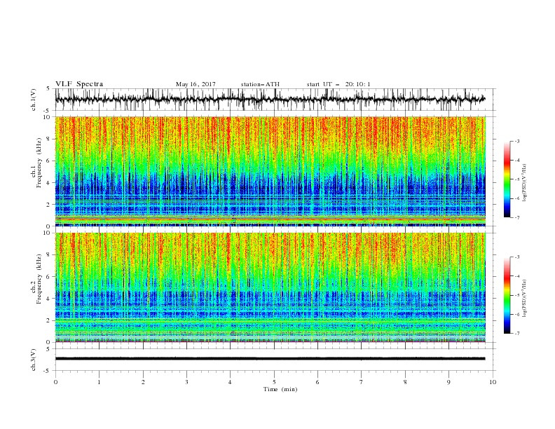
Task: Click the time axis tick label "8"
Action: 405,382
